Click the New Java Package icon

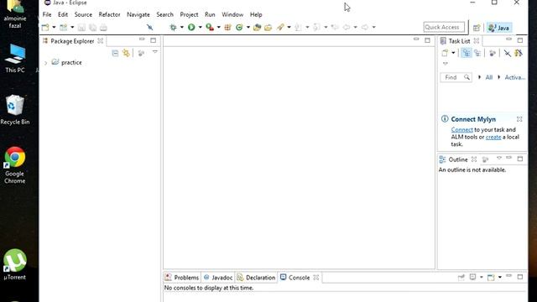click(227, 28)
